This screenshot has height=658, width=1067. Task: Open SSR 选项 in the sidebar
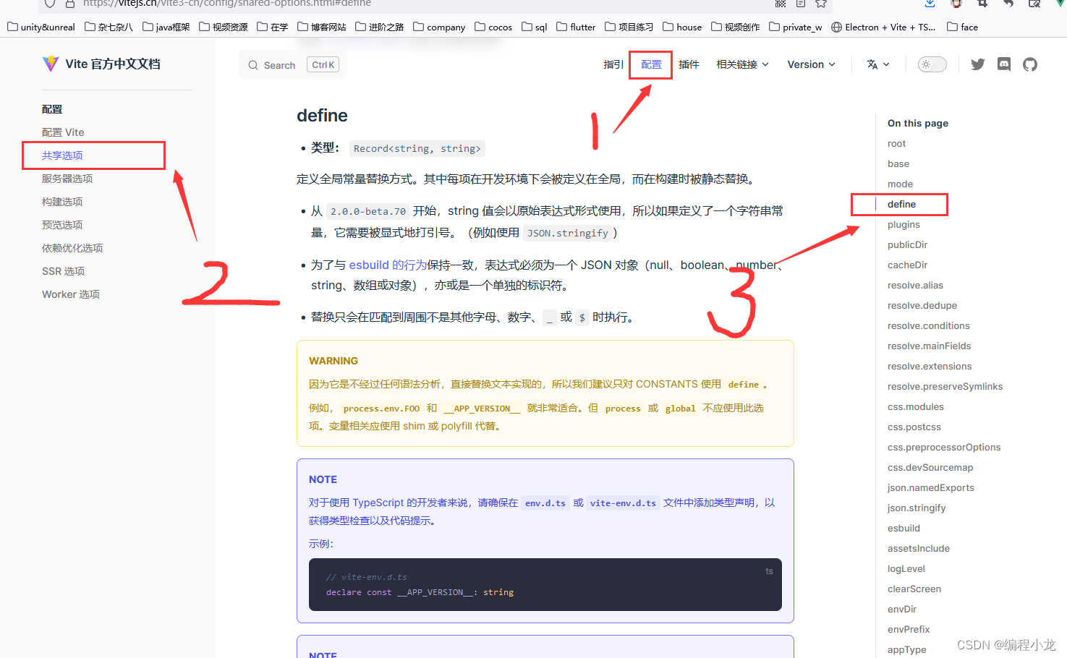[x=64, y=271]
